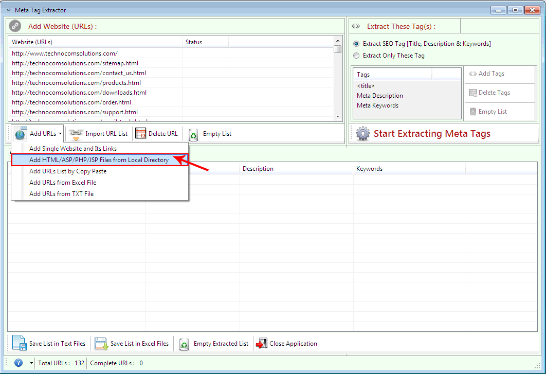Click the tags panel Empty List icon

[x=473, y=112]
